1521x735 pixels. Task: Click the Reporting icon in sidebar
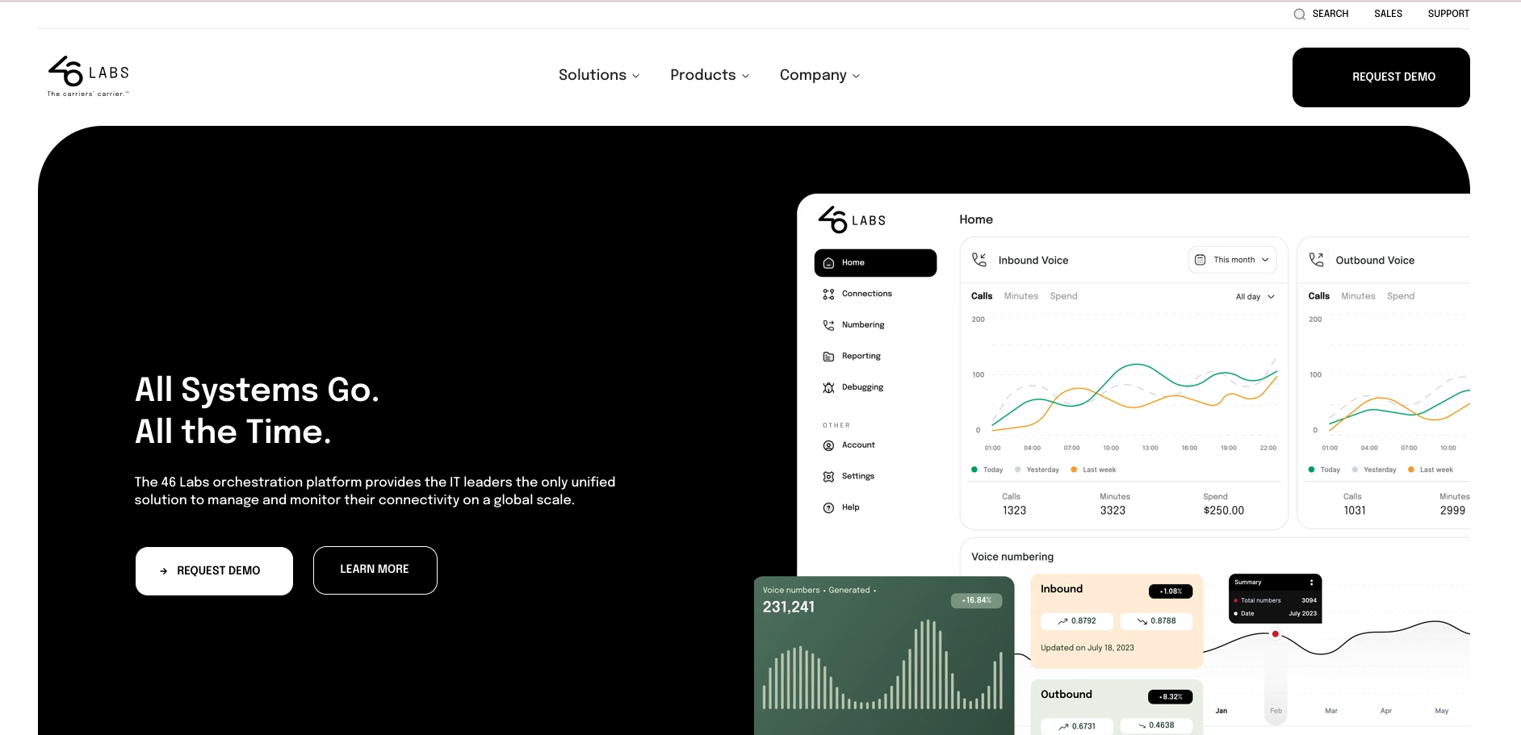point(828,357)
